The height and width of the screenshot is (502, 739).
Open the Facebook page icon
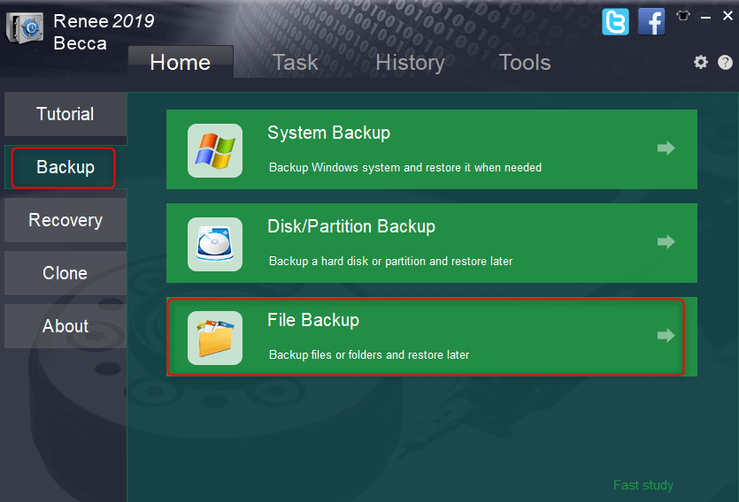(x=651, y=22)
